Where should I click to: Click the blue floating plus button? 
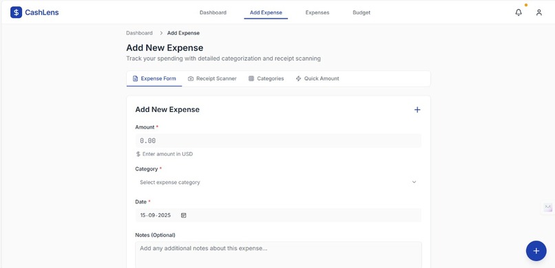[x=536, y=251]
